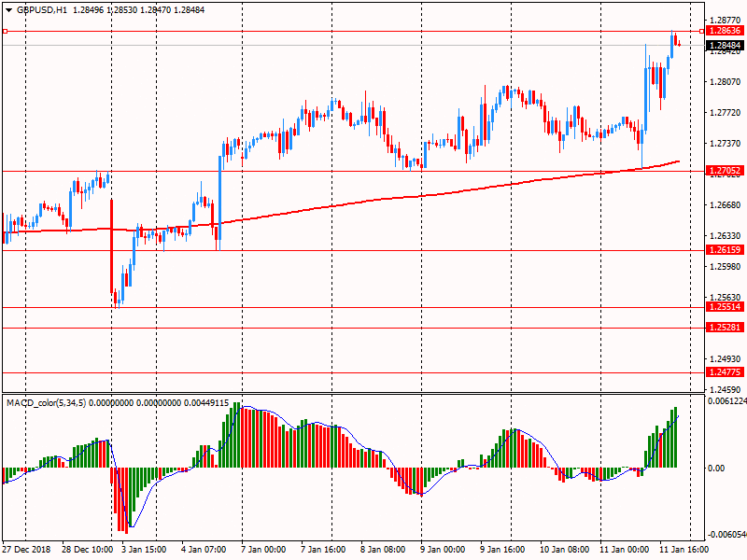Select the 1.27052 price level tag
This screenshot has height=560, width=747.
click(725, 171)
